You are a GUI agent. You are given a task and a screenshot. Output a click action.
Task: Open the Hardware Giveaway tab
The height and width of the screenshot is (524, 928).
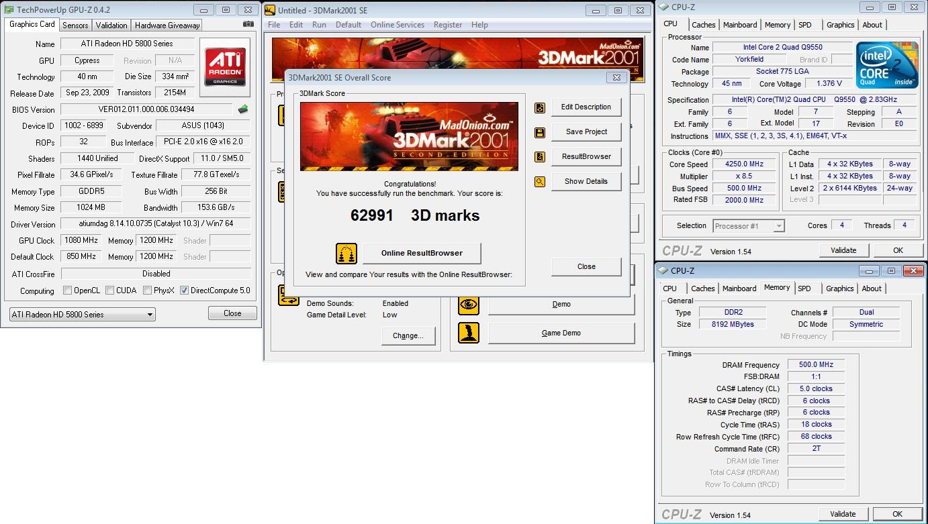pos(167,25)
